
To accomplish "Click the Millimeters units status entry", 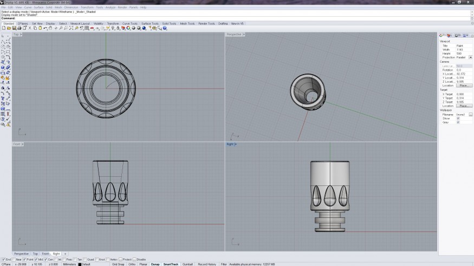I will coord(69,264).
